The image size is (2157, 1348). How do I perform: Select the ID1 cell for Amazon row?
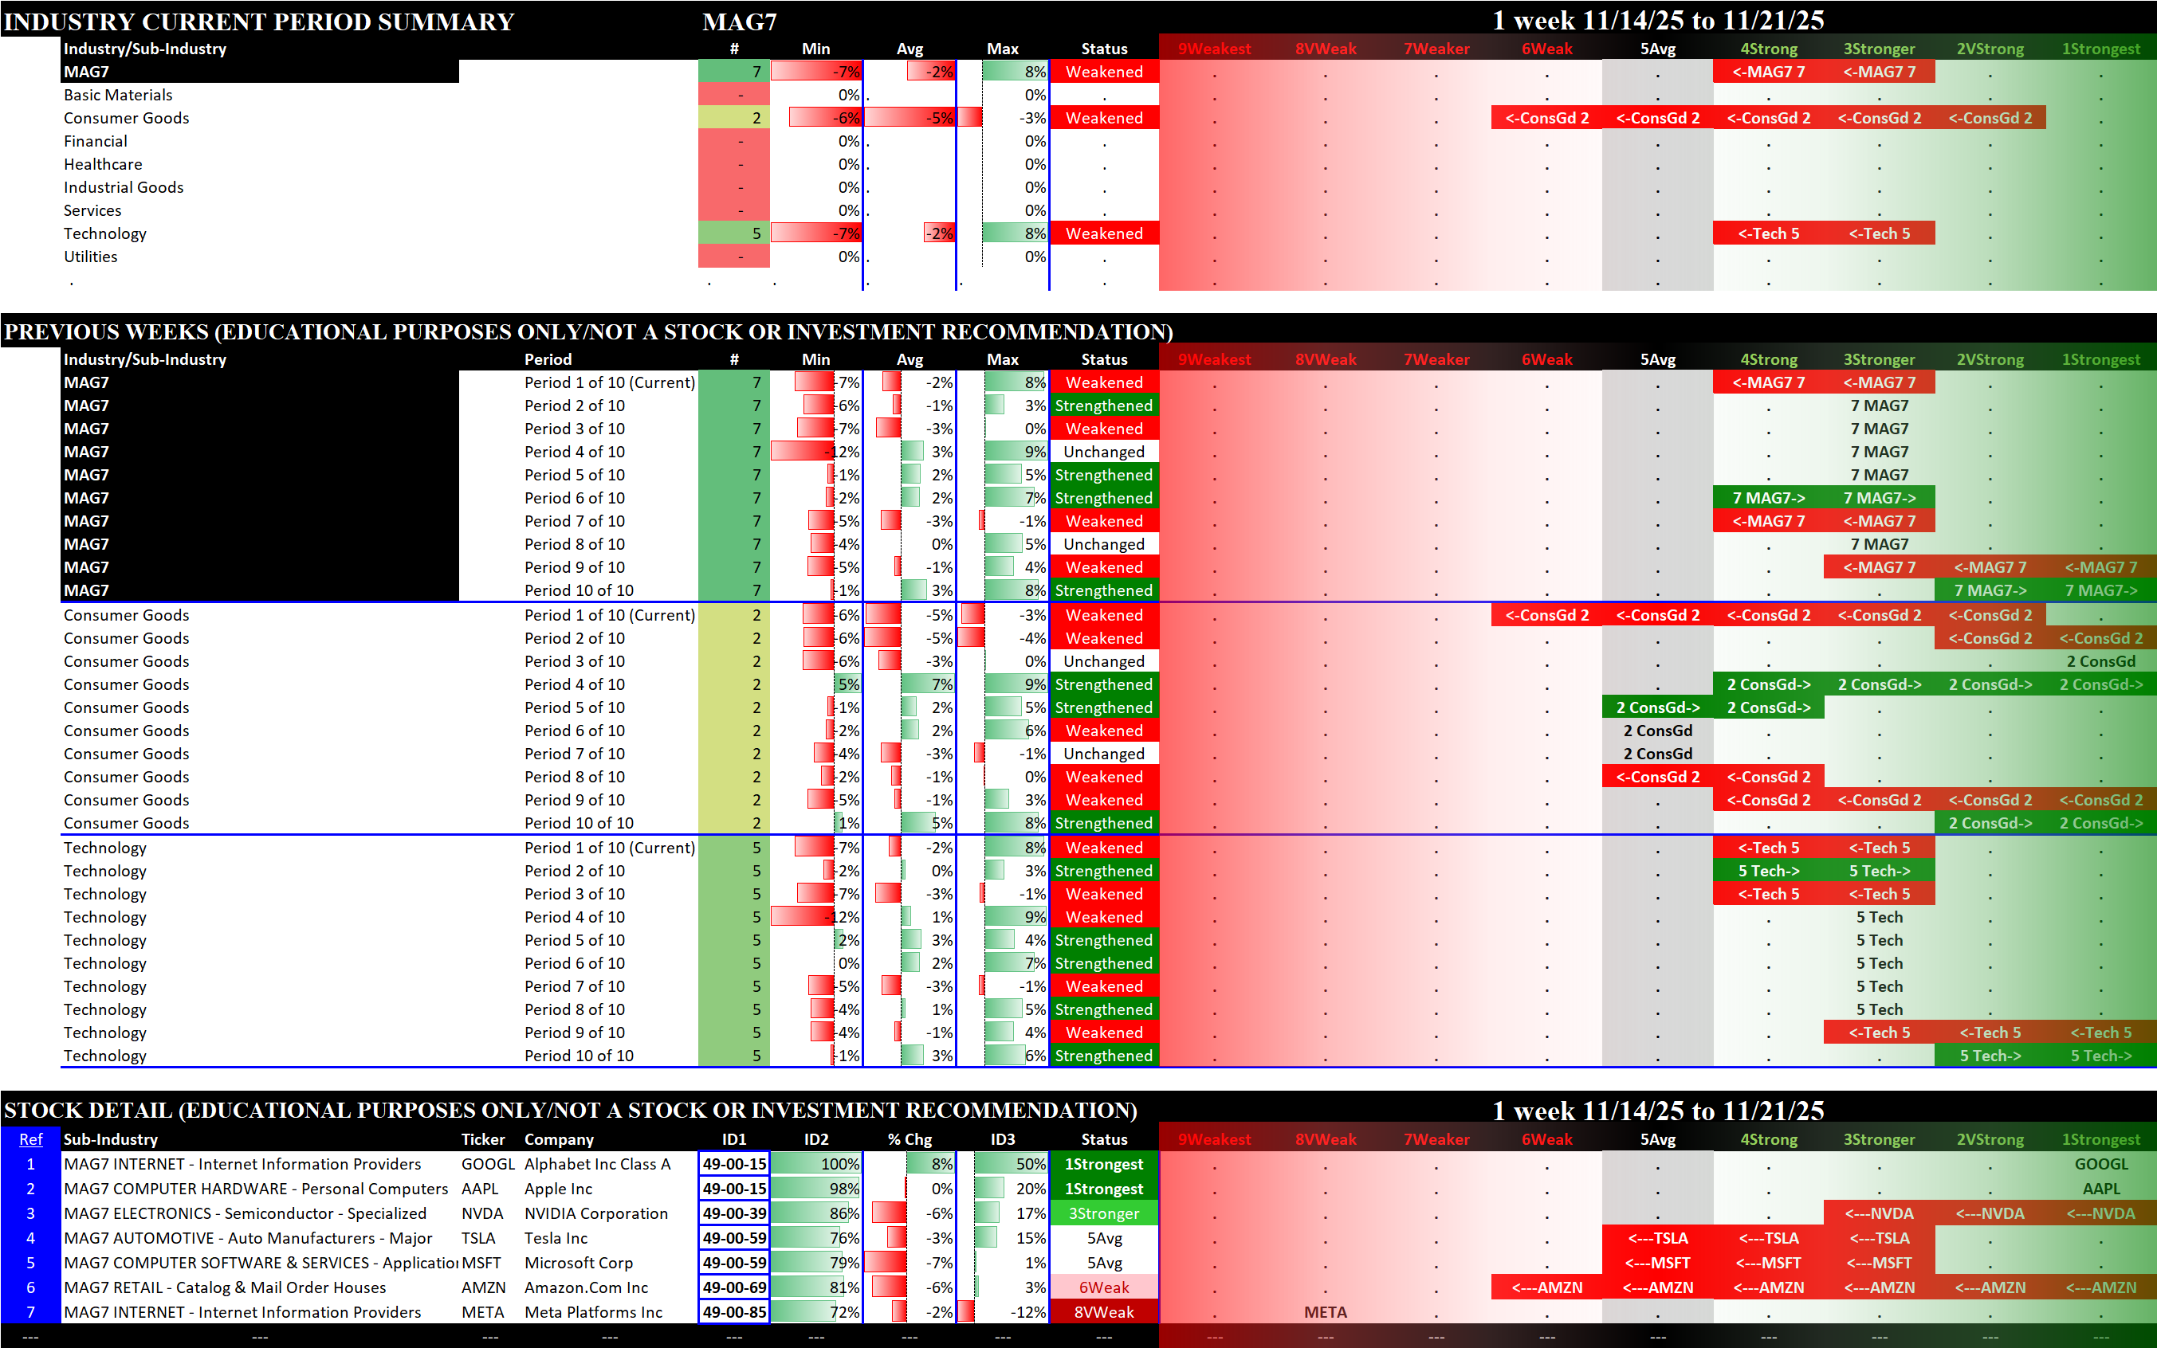733,1287
